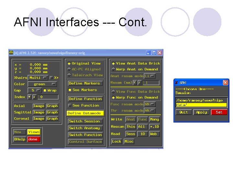Open Gap value dropdown
Image resolution: width=233 pixels, height=175 pixels.
(35, 90)
